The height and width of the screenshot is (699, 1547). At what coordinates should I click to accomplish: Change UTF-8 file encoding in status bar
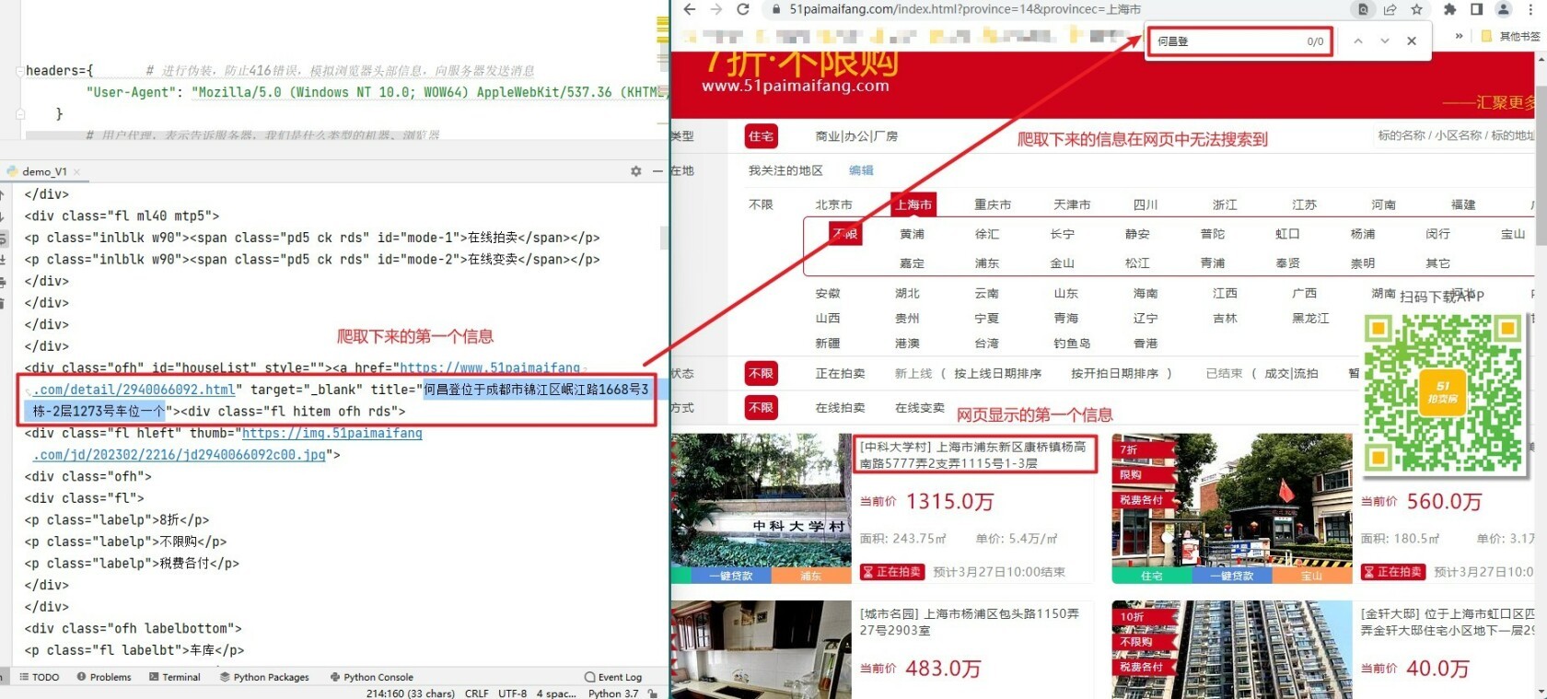pos(513,693)
